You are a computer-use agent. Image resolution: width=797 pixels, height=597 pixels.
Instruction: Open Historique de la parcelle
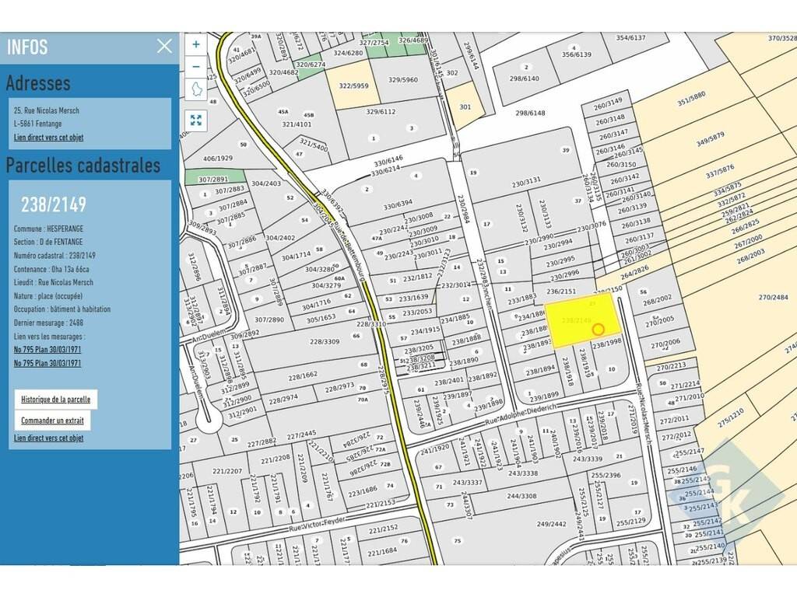(56, 400)
